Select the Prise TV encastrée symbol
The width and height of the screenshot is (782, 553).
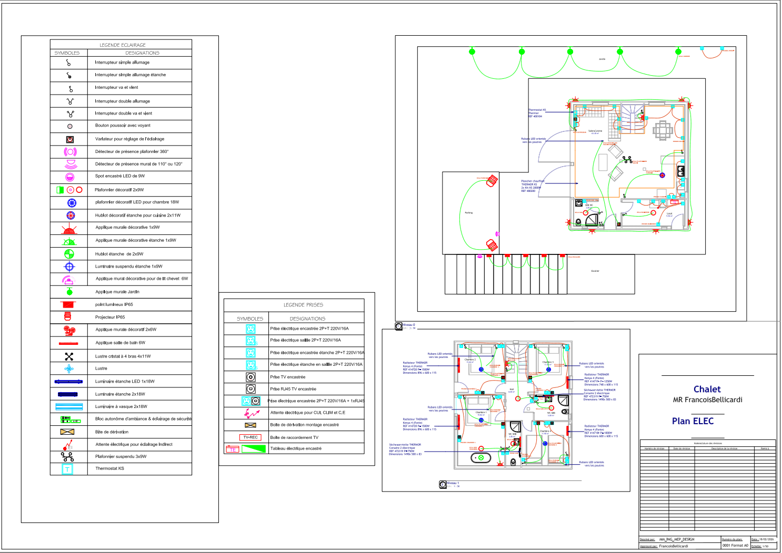(251, 377)
